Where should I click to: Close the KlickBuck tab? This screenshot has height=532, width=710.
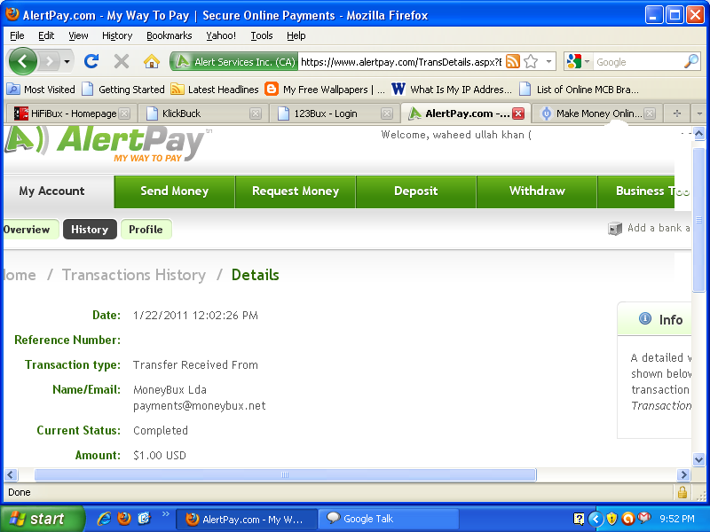click(256, 113)
